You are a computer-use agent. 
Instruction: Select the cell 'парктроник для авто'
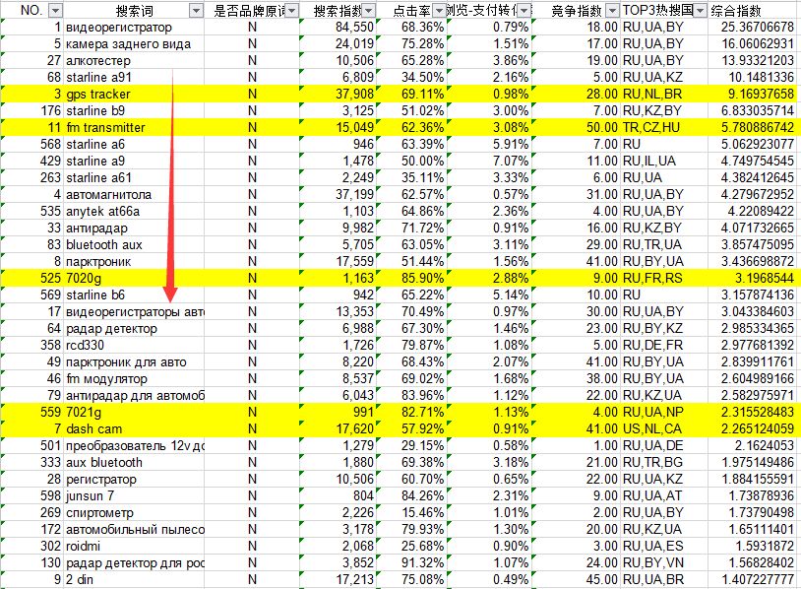134,362
